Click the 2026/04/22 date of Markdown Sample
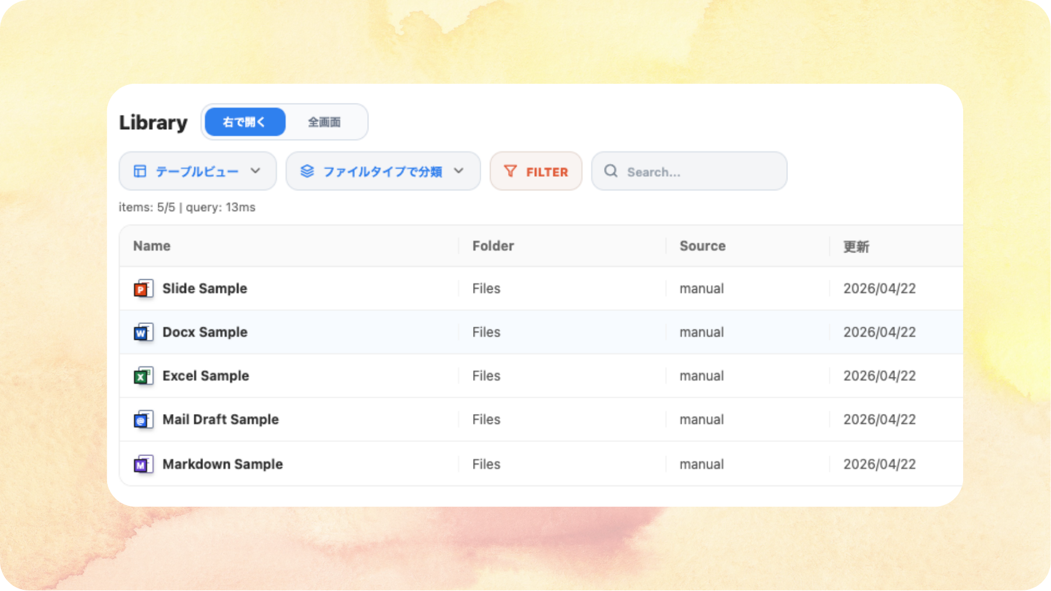Viewport: 1051px width, 591px height. [880, 464]
